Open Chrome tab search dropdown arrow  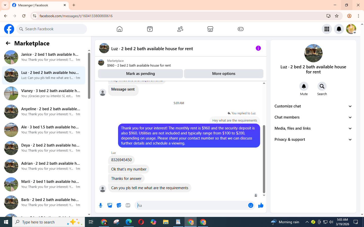[5, 5]
